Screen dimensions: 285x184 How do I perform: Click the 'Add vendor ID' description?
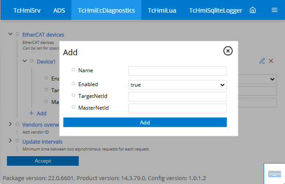(x=36, y=132)
